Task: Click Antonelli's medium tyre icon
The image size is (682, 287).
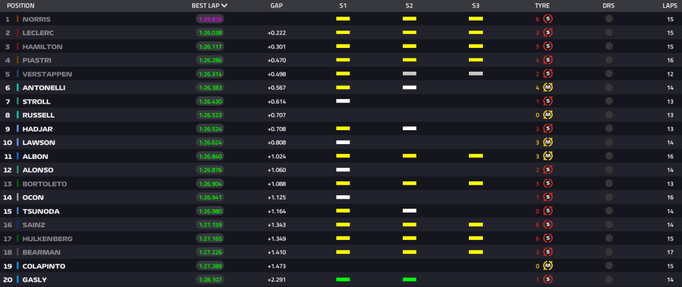Action: click(548, 88)
